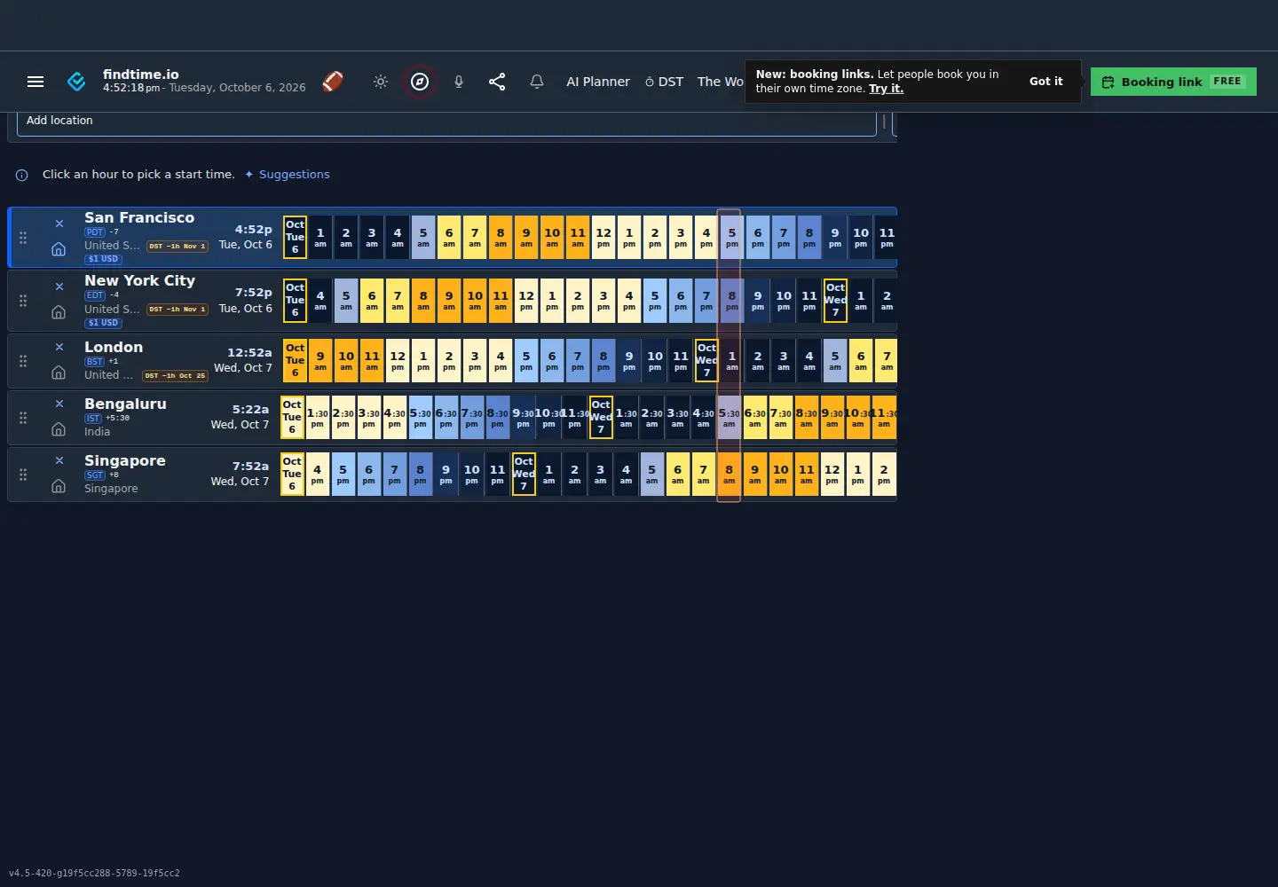The image size is (1278, 887).
Task: Set London as home using house icon
Action: 59,373
